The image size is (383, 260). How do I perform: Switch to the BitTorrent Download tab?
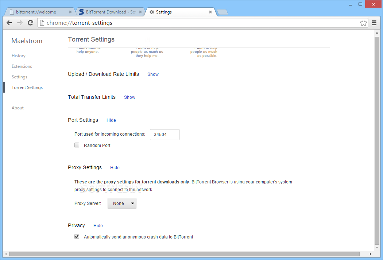(x=111, y=12)
